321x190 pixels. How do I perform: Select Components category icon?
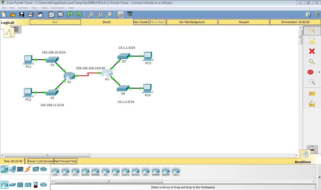[20, 169]
